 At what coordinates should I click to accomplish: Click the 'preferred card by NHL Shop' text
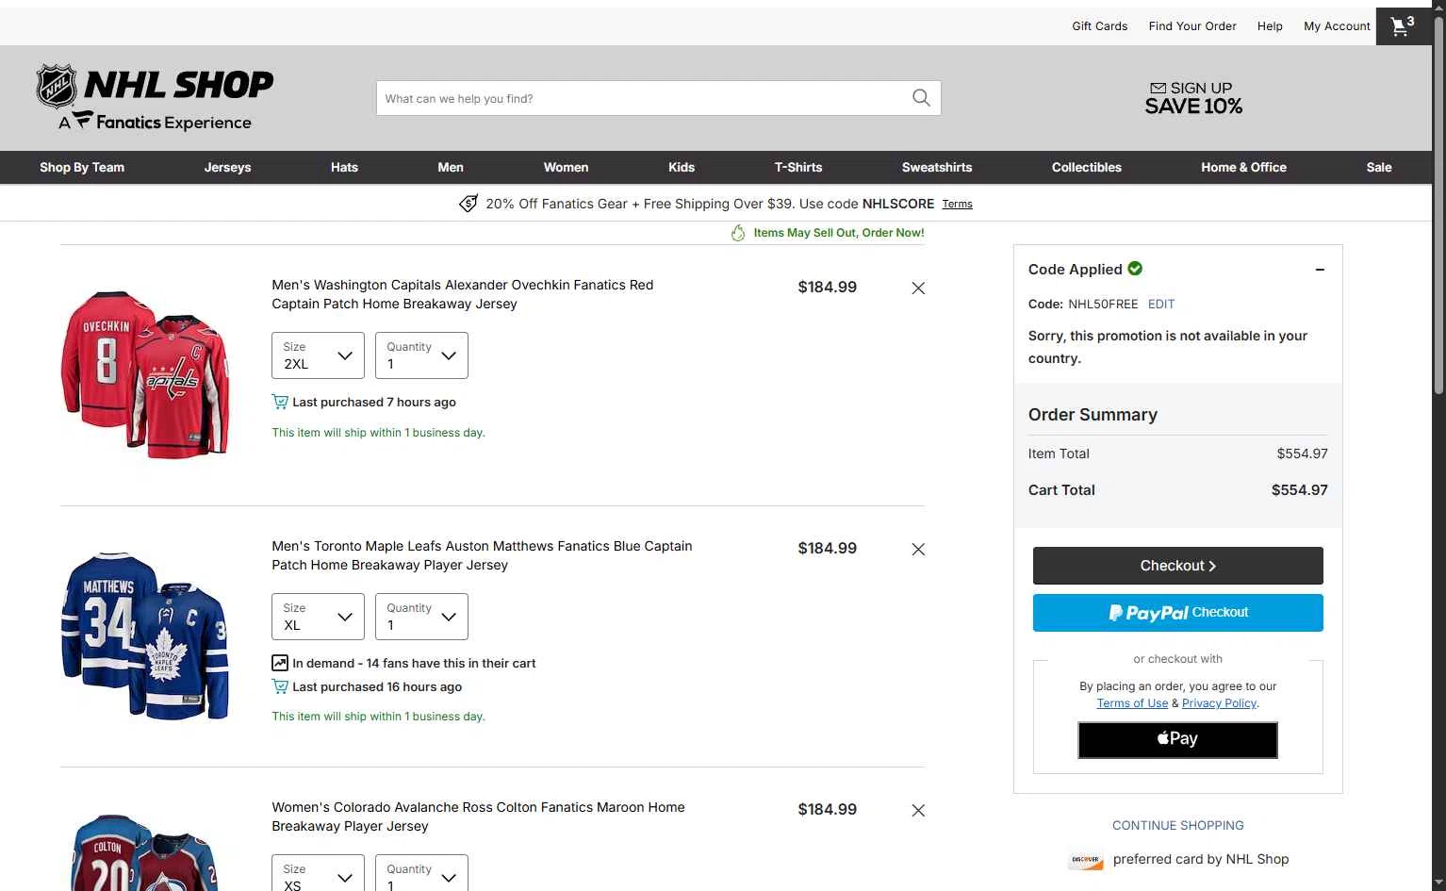tap(1201, 860)
